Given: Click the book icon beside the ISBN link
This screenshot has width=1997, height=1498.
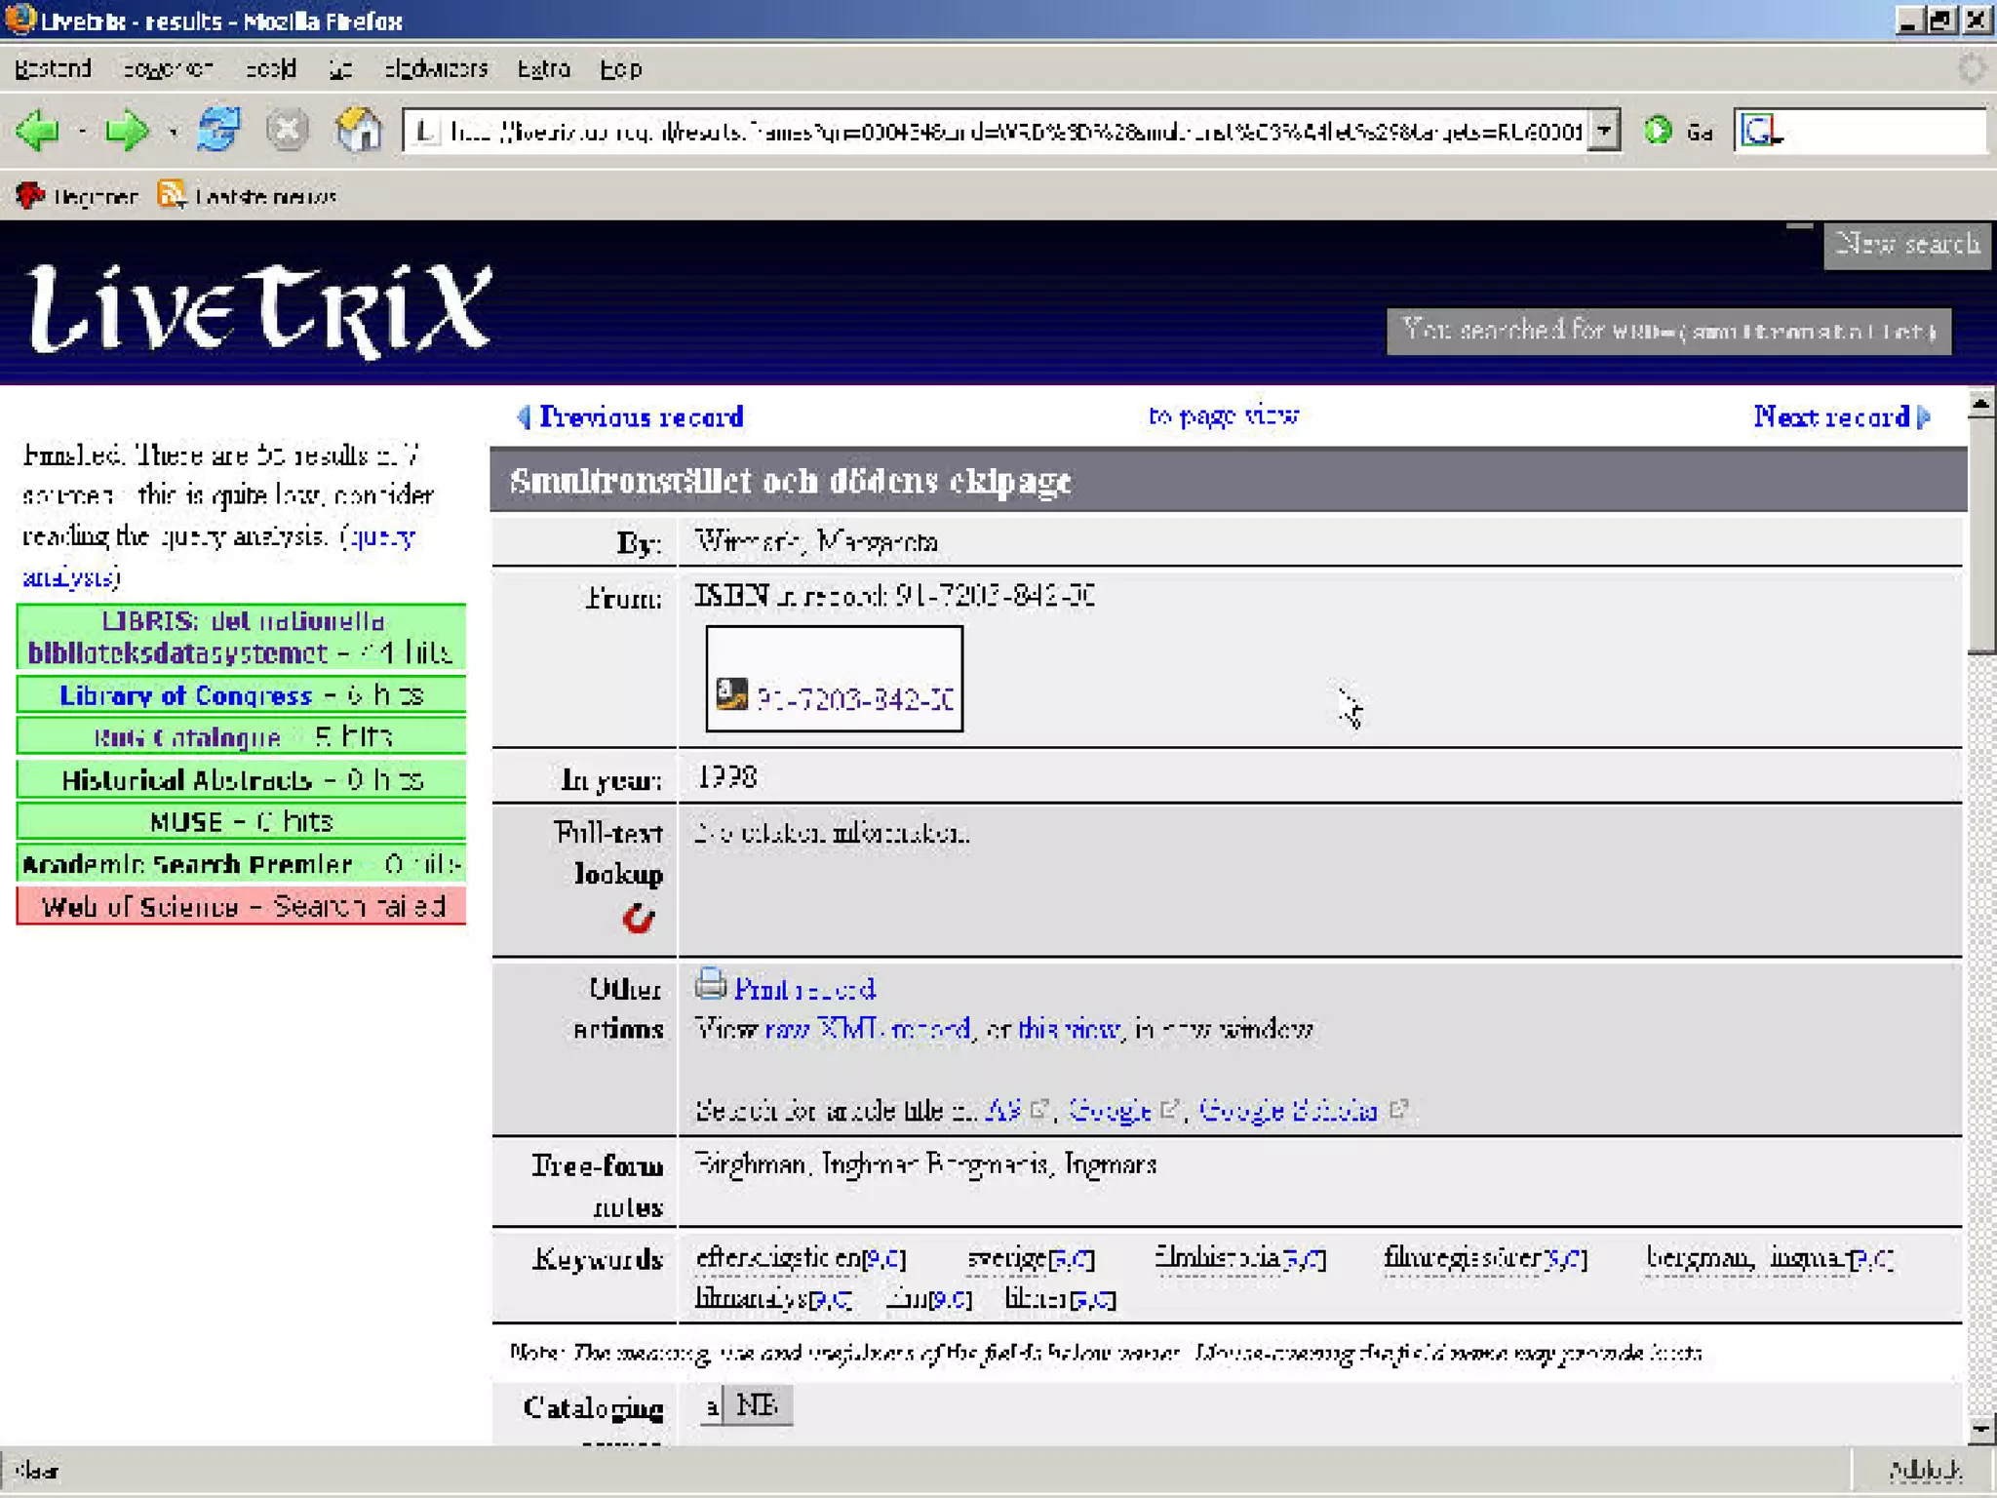Looking at the screenshot, I should point(731,693).
